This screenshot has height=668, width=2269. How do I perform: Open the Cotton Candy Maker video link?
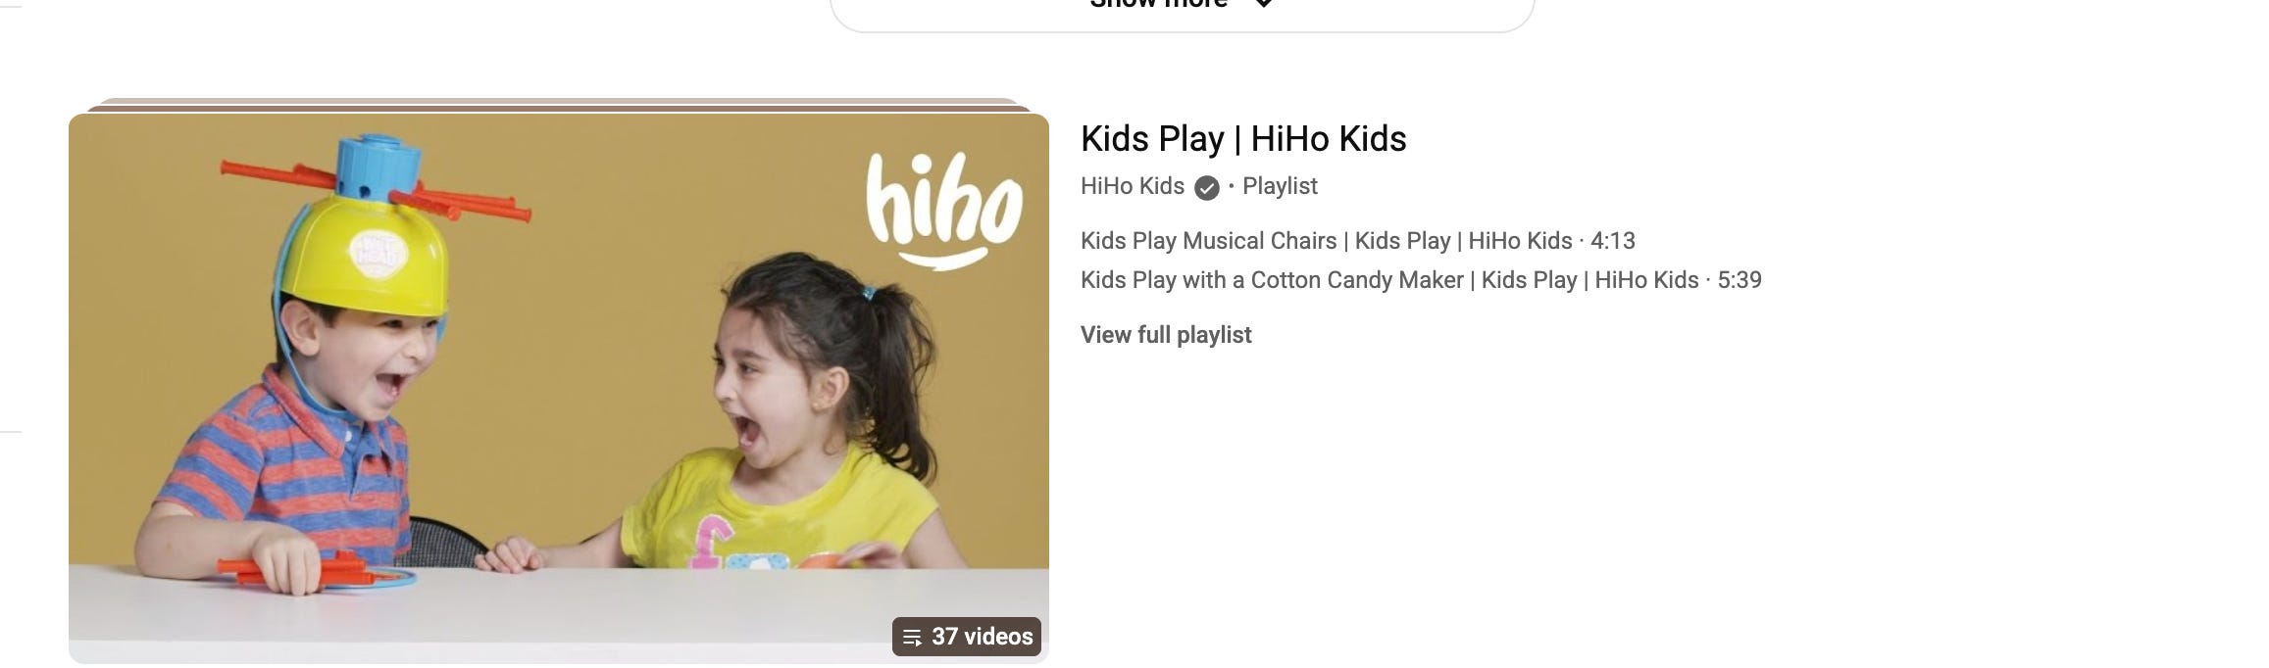tap(1389, 280)
